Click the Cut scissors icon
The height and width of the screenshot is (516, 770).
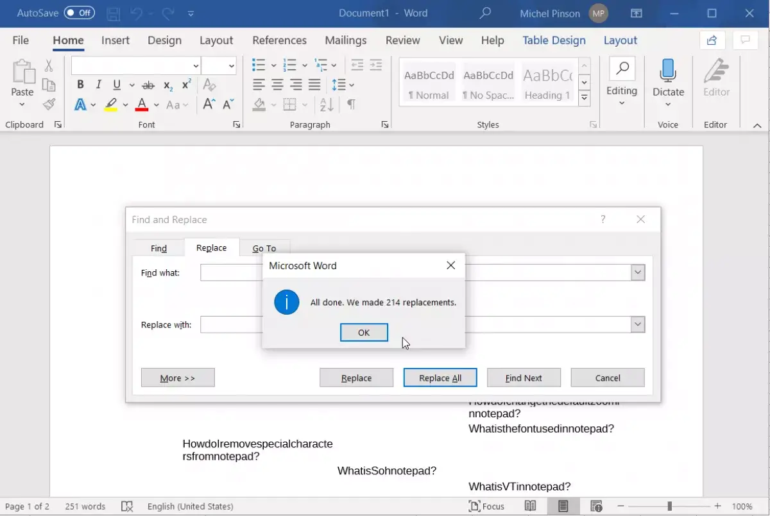[49, 65]
